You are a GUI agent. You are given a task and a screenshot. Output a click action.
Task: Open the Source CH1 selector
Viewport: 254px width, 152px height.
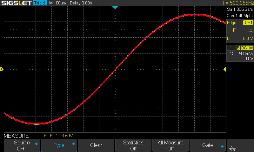pyautogui.click(x=22, y=145)
